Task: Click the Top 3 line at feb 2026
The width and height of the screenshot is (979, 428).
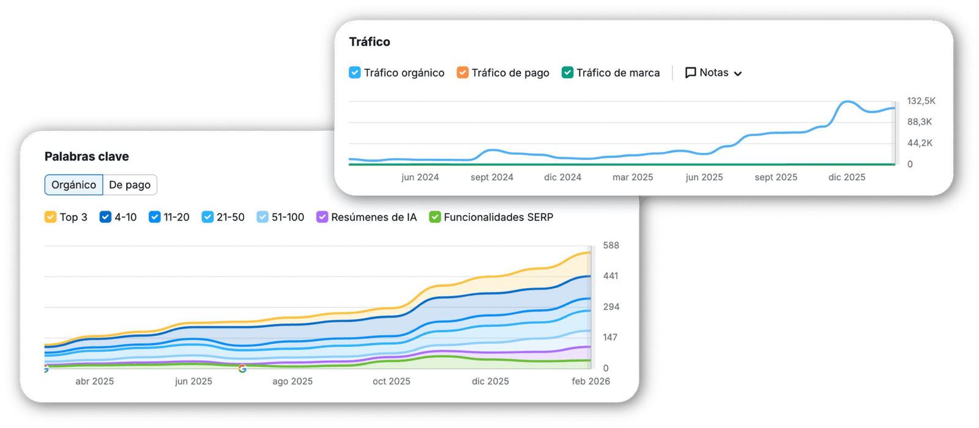Action: (x=589, y=252)
